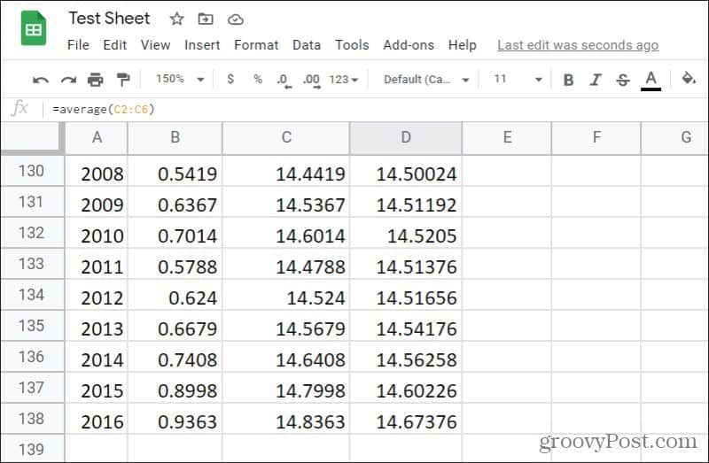This screenshot has height=463, width=709.
Task: Open the 150% zoom dropdown
Action: tap(180, 79)
